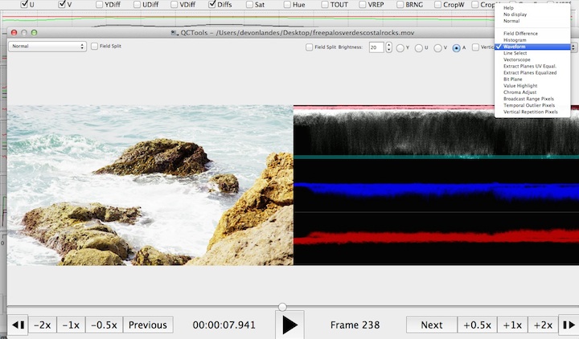Click the waveform display pane
This screenshot has width=579, height=339.
pyautogui.click(x=436, y=186)
